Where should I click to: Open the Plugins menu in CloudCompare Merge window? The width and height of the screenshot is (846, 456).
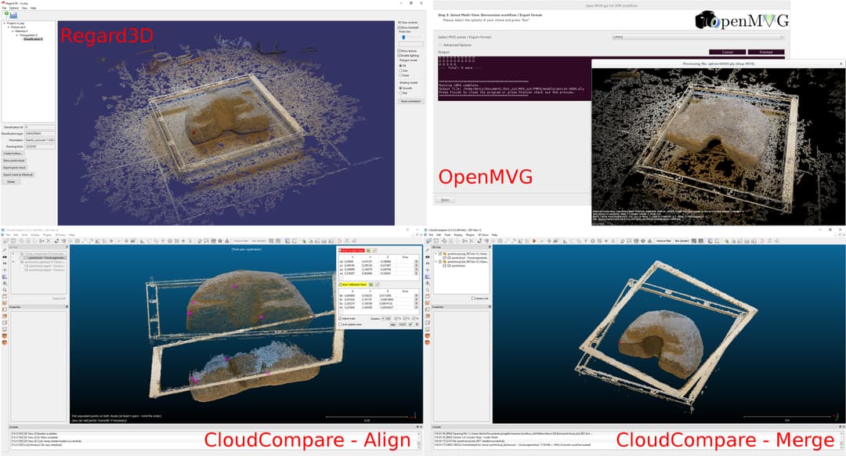(x=470, y=234)
